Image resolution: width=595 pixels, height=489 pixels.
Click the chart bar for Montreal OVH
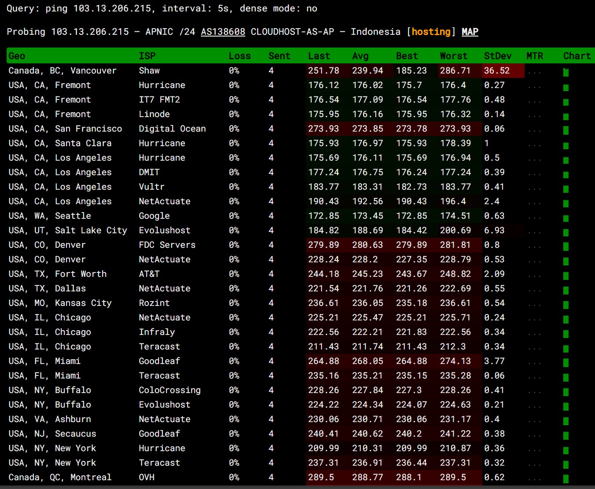pos(566,479)
